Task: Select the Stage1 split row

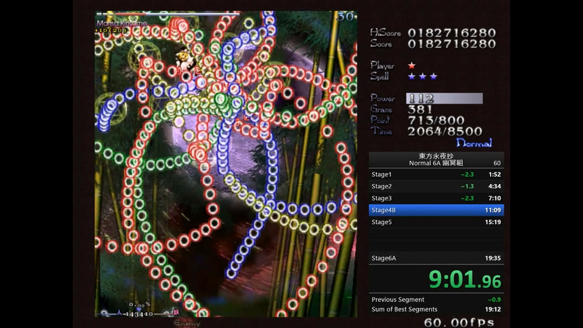Action: click(436, 174)
